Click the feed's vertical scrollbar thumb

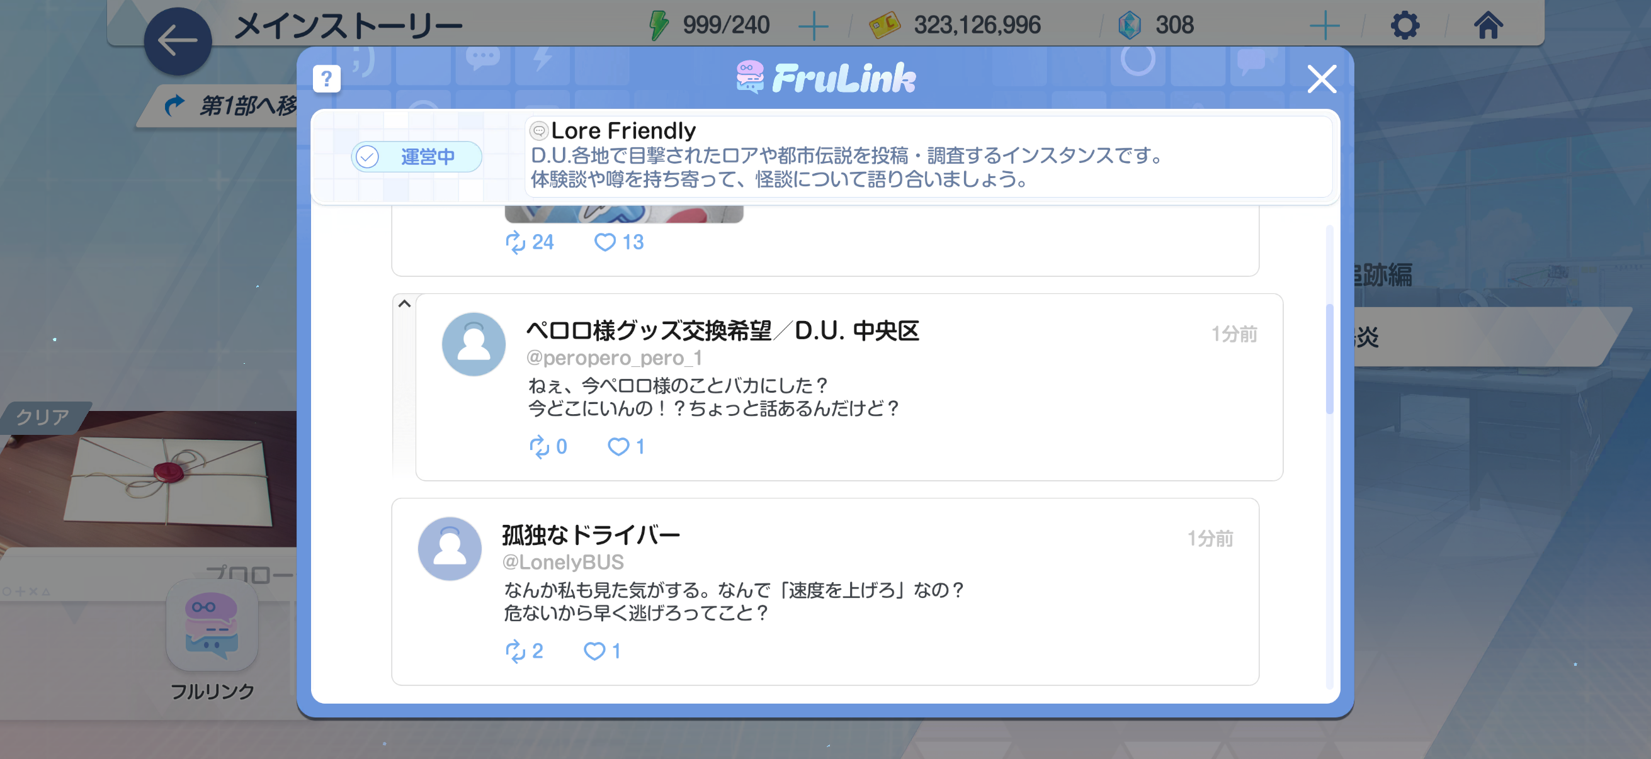pos(1329,359)
